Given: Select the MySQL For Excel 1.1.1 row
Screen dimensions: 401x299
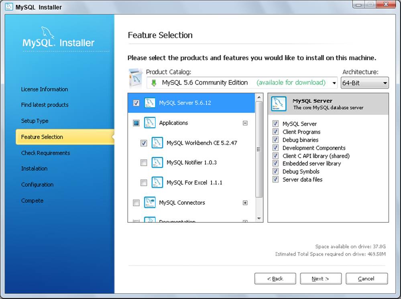Looking at the screenshot, I should pyautogui.click(x=191, y=183).
